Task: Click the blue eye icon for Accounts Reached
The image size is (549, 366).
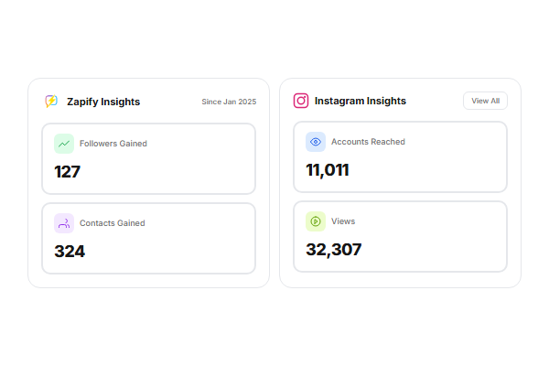Action: pos(316,142)
